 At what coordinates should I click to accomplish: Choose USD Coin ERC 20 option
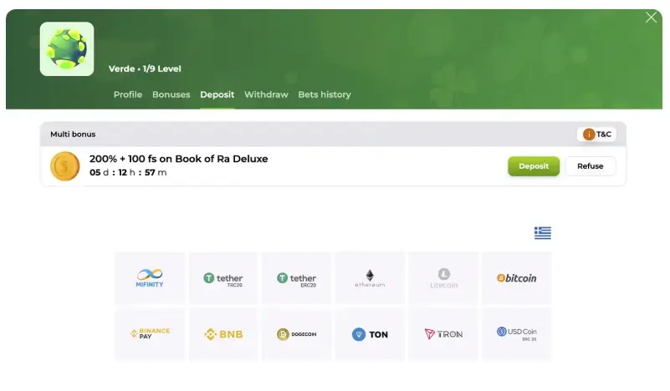517,334
